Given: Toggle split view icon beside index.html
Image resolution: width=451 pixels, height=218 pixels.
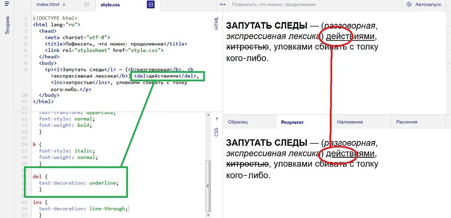Looking at the screenshot, I should click(86, 4).
